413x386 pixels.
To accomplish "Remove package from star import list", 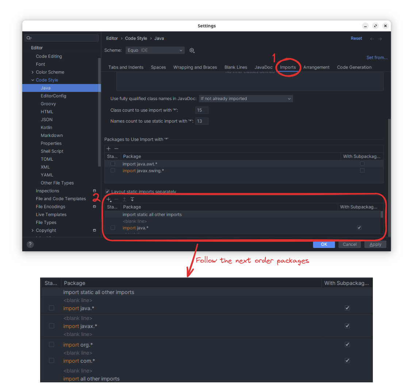I will click(116, 149).
